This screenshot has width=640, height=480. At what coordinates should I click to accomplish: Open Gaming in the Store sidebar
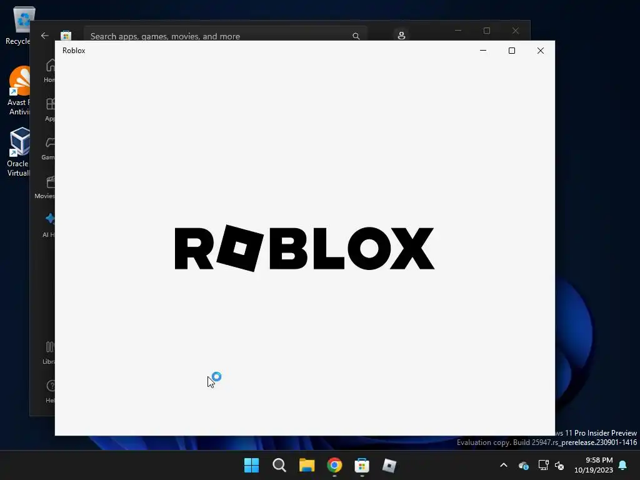pos(48,147)
